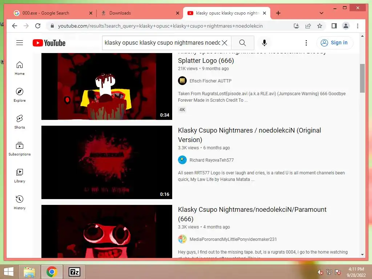Click '21K views • 9 months ago' text
Viewport: 372px width, 279px height.
tap(203, 69)
